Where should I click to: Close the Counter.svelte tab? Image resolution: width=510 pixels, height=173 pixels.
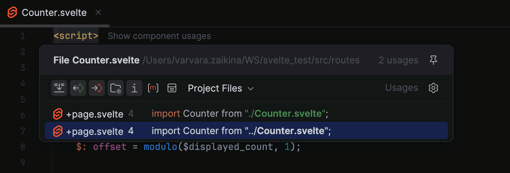[x=98, y=13]
